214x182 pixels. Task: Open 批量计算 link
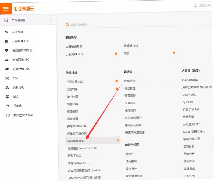pyautogui.click(x=72, y=104)
